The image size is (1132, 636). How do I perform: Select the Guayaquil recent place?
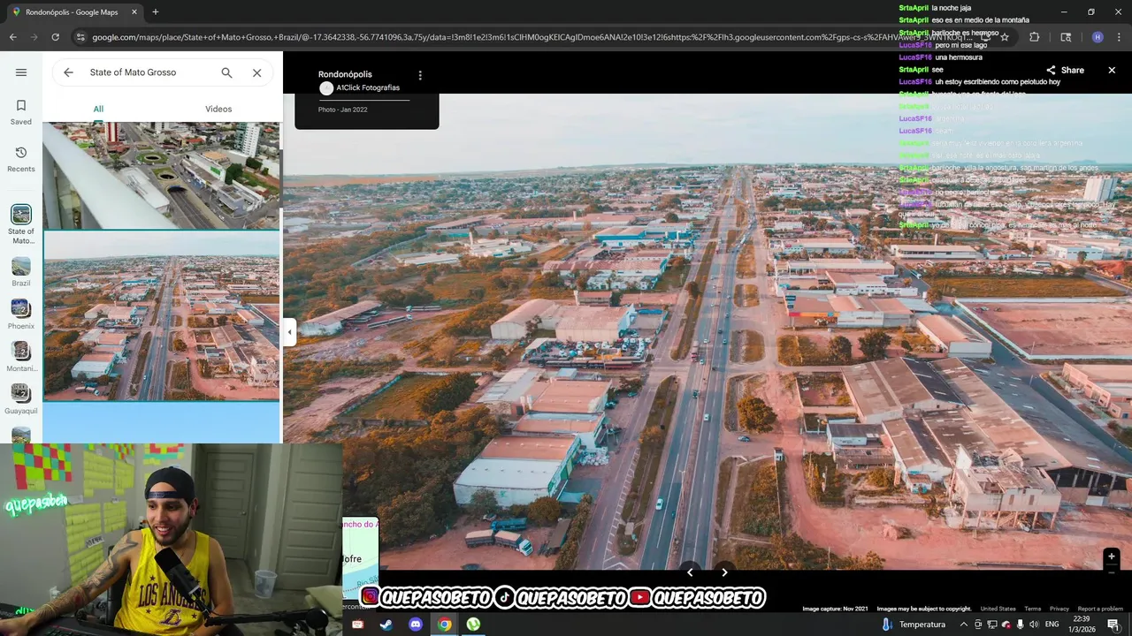tap(21, 398)
